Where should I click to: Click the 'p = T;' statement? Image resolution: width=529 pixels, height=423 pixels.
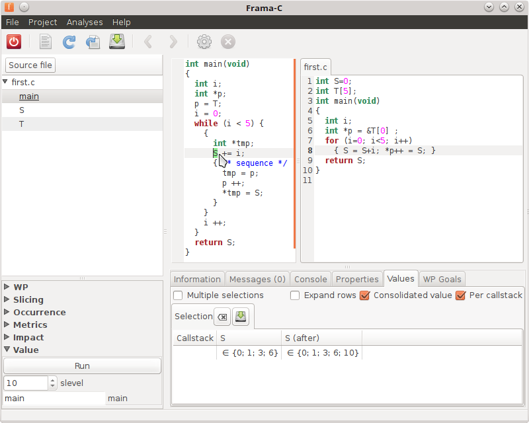pos(208,104)
